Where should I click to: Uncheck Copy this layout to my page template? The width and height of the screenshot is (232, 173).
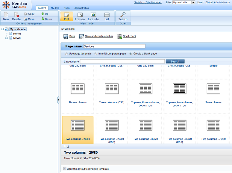(x=65, y=169)
